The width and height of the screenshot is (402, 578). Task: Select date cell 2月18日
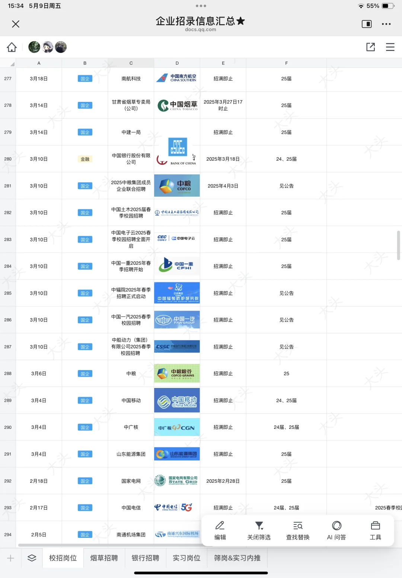(39, 481)
